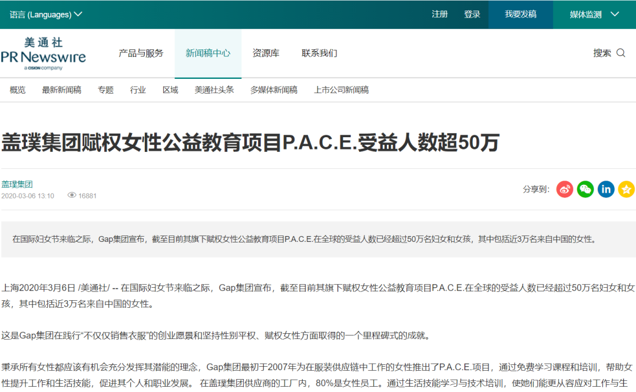Share the article via WeChat

pos(585,189)
